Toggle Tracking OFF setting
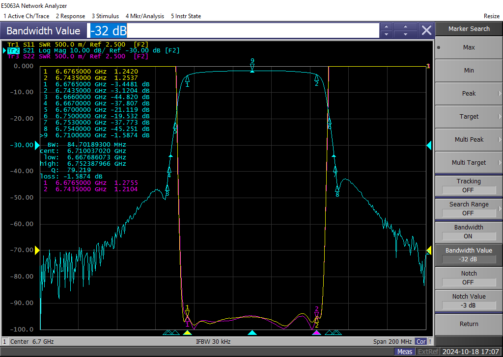 [x=468, y=186]
